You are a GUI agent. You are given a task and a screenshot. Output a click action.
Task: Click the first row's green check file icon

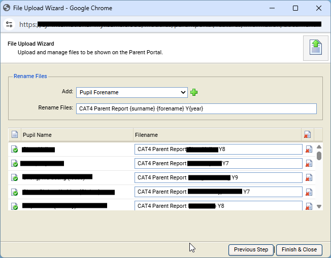pyautogui.click(x=15, y=150)
